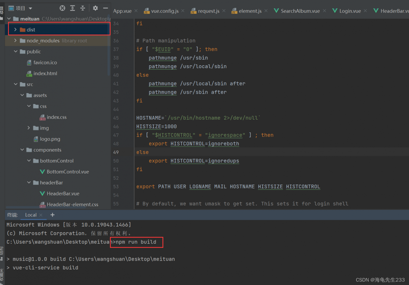Collapse the src folder

coord(15,84)
